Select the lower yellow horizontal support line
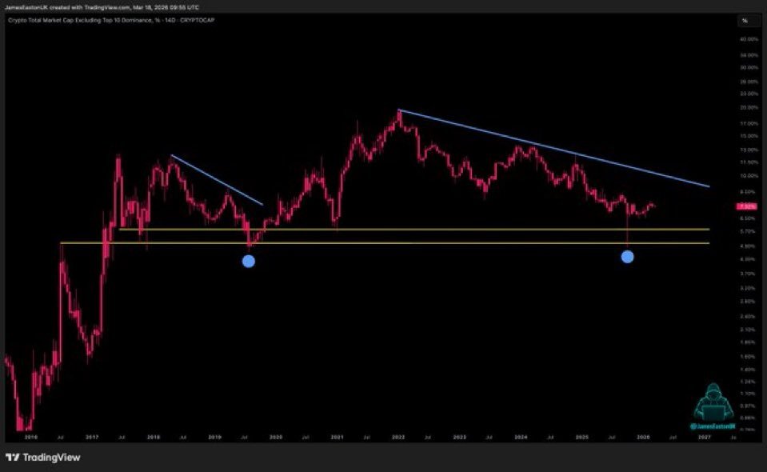 (400, 242)
